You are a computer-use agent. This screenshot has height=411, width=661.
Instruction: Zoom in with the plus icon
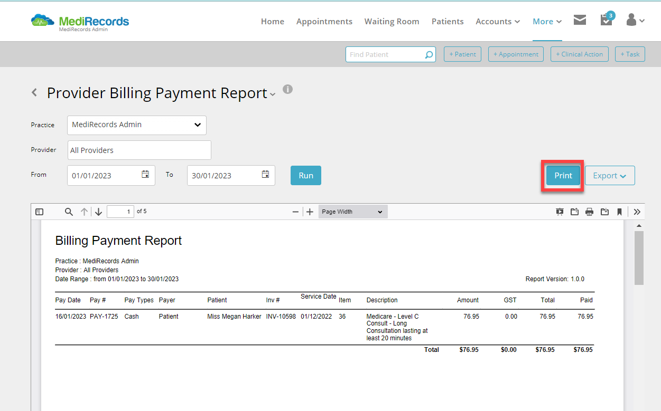click(x=310, y=212)
